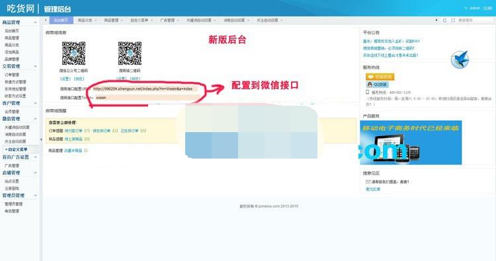The width and height of the screenshot is (496, 261).
Task: Open the QQ交谈 penguin chat button
Action: point(377,85)
